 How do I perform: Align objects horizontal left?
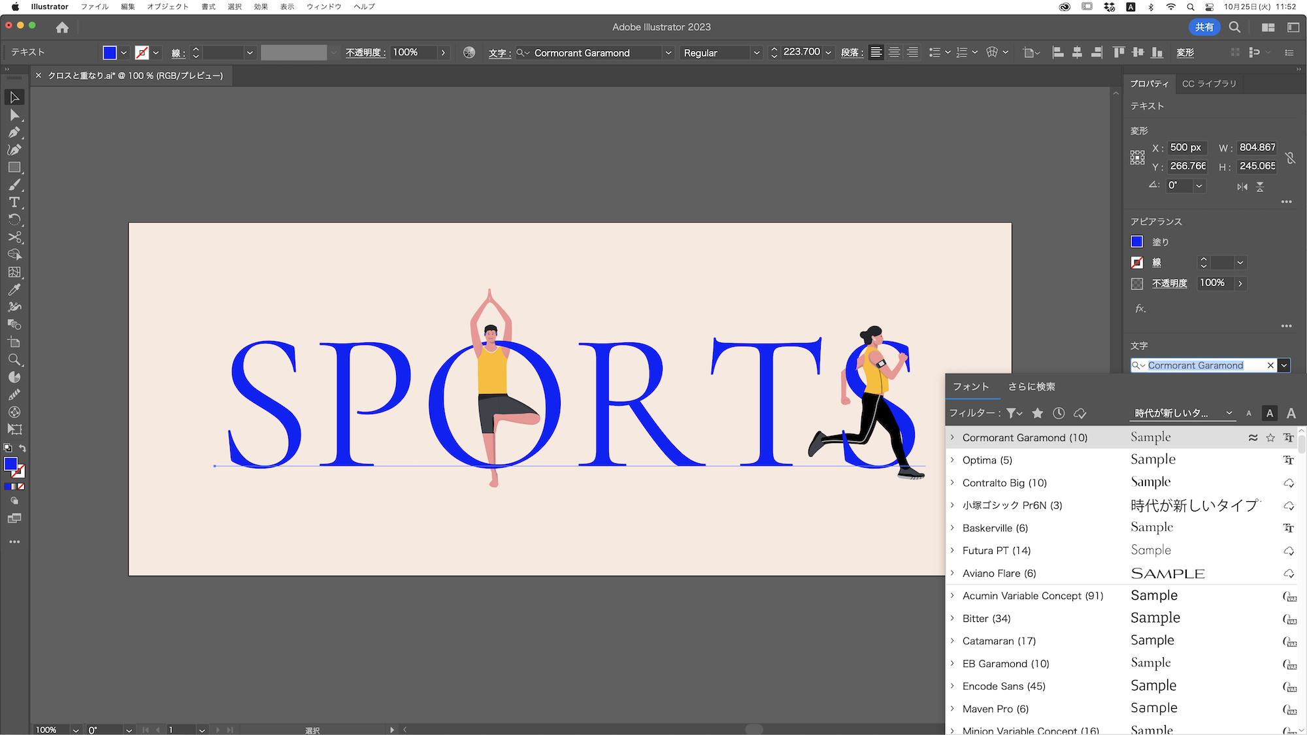click(1058, 52)
